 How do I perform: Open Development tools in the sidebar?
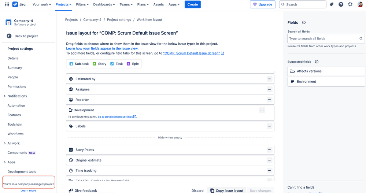22,172
